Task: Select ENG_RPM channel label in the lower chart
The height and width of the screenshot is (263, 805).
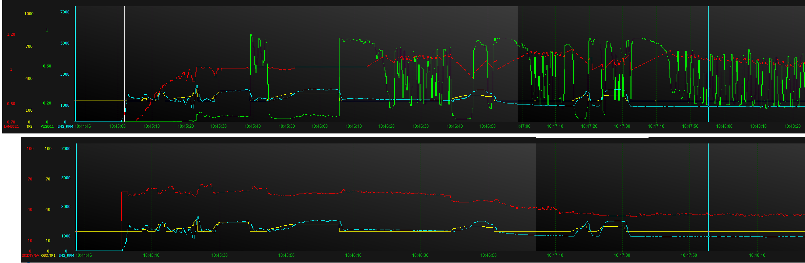Action: pyautogui.click(x=66, y=255)
